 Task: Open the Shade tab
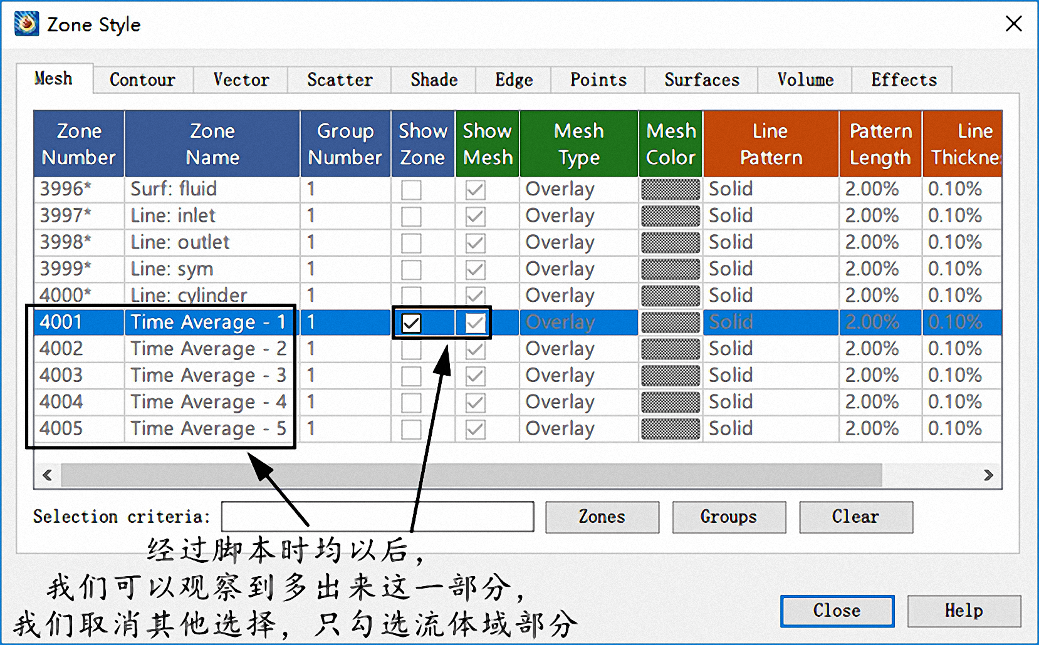click(434, 80)
